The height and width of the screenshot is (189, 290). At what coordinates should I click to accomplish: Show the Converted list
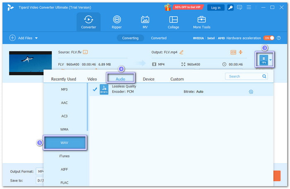[159, 38]
